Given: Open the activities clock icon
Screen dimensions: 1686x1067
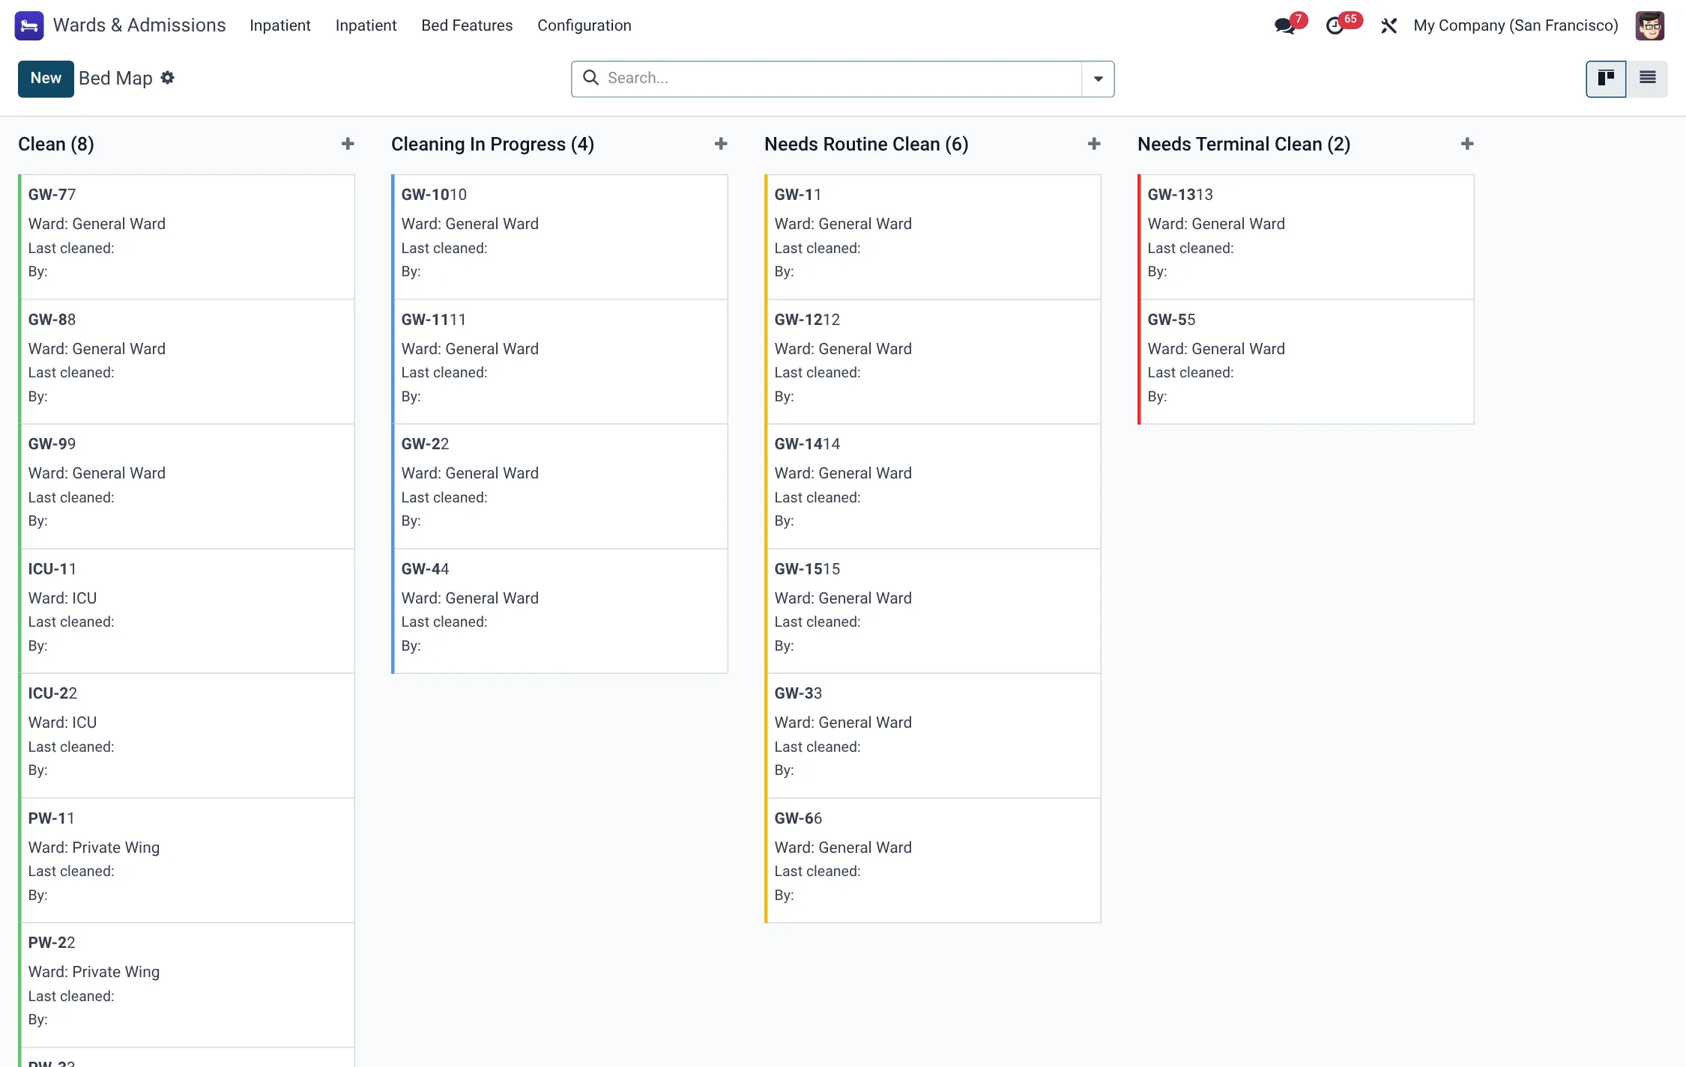Looking at the screenshot, I should point(1335,25).
